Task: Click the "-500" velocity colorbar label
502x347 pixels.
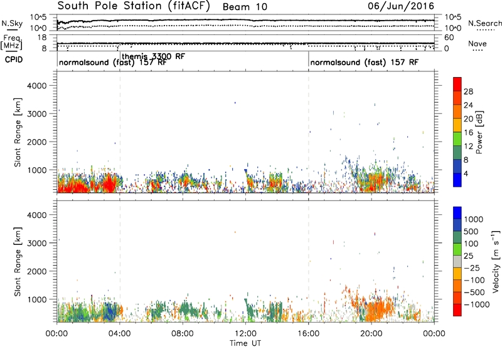Action: tap(474, 292)
